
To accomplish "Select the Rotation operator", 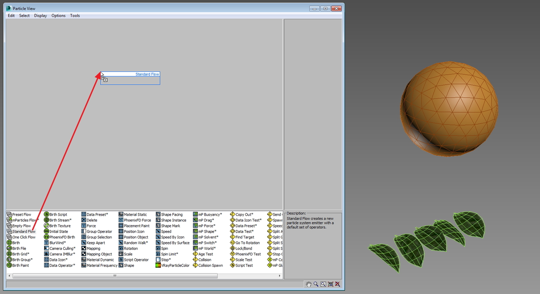I will pyautogui.click(x=128, y=248).
